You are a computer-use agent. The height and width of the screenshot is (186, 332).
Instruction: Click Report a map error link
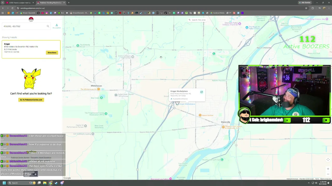(326, 179)
